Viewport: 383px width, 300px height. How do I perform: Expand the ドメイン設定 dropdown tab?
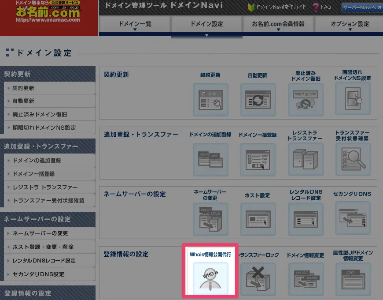[207, 25]
